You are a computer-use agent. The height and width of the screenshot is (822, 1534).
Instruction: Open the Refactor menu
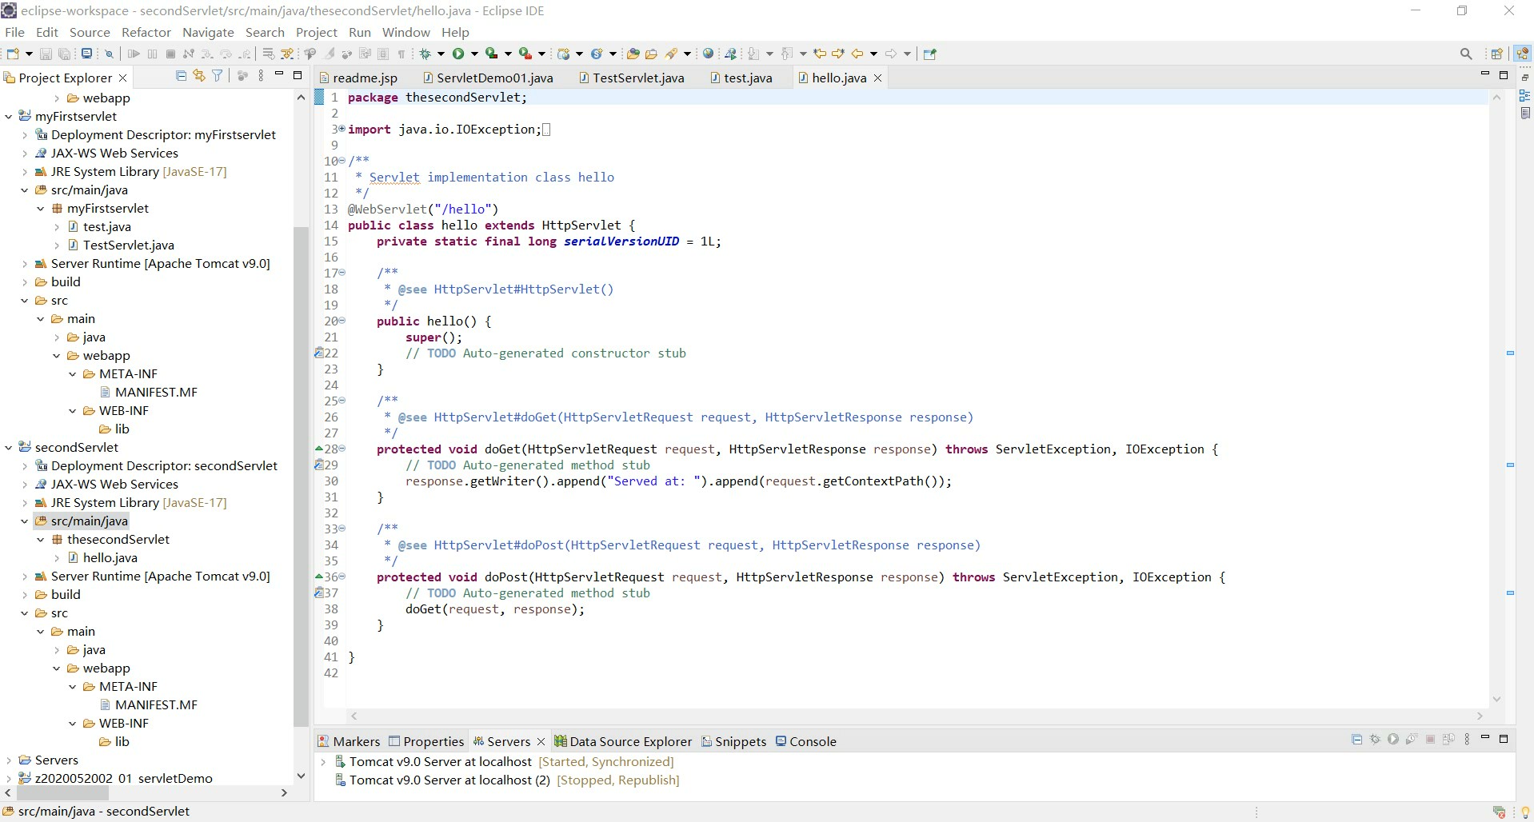click(x=146, y=32)
